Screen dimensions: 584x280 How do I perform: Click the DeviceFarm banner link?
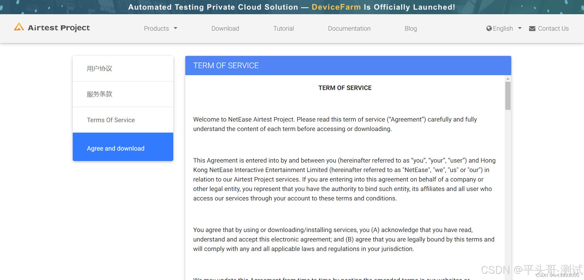[x=336, y=7]
